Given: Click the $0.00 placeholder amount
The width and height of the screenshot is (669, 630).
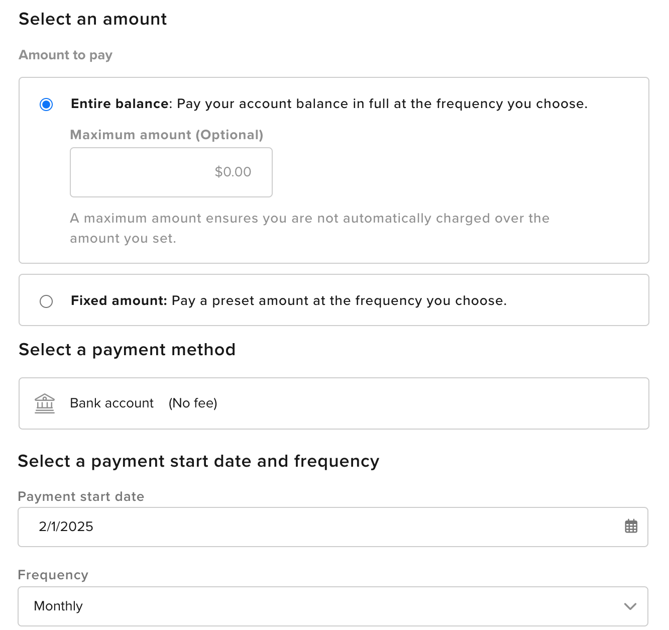Looking at the screenshot, I should 233,172.
